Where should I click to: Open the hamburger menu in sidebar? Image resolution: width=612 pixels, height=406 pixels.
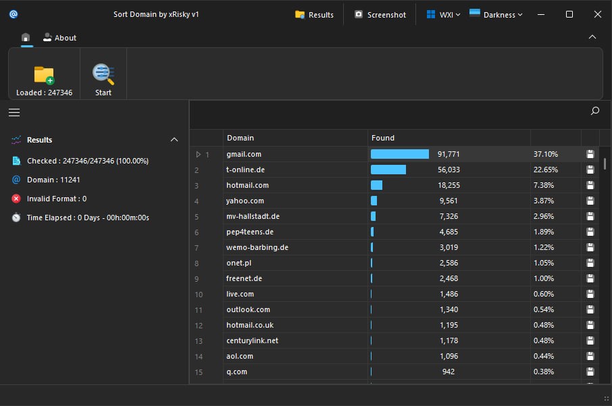tap(14, 112)
